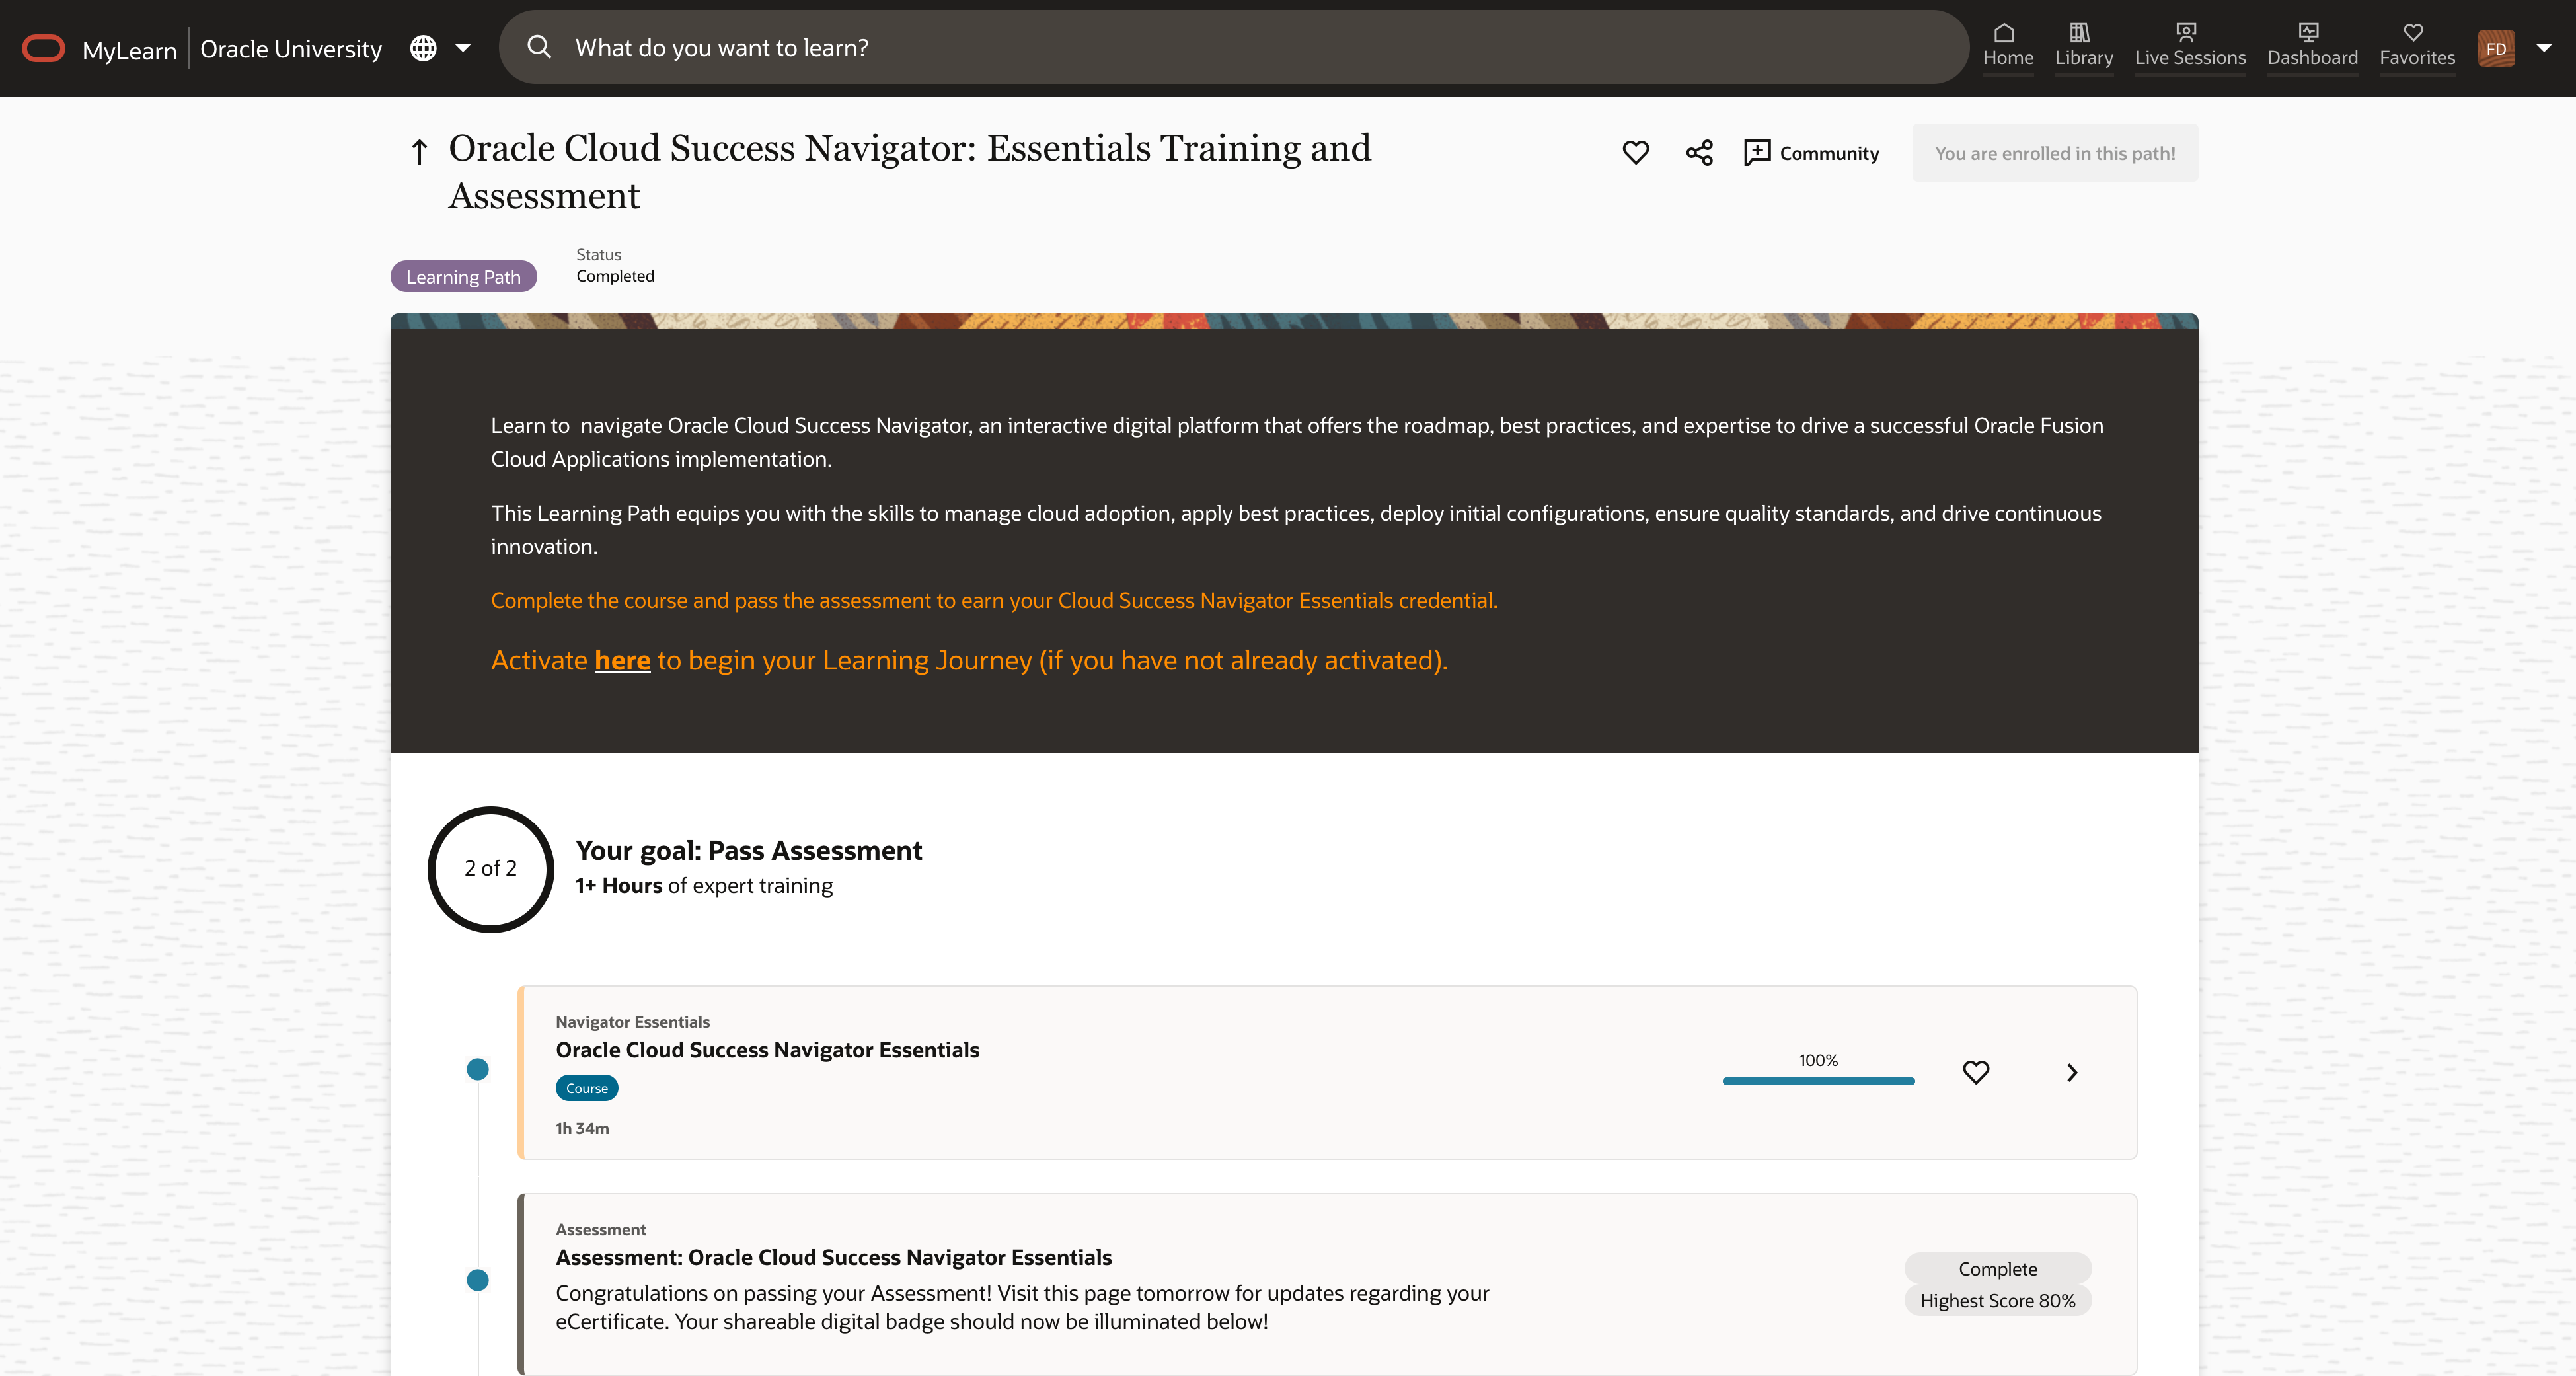Click the Oracle logo icon

pyautogui.click(x=43, y=48)
